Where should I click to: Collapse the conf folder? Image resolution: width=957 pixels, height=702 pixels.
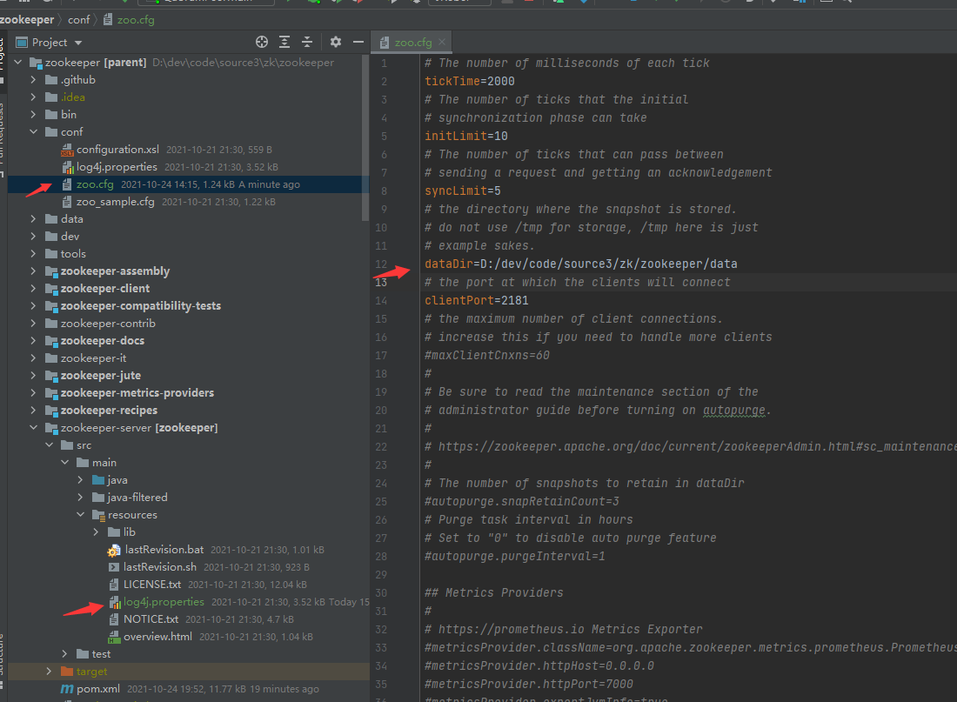point(34,132)
